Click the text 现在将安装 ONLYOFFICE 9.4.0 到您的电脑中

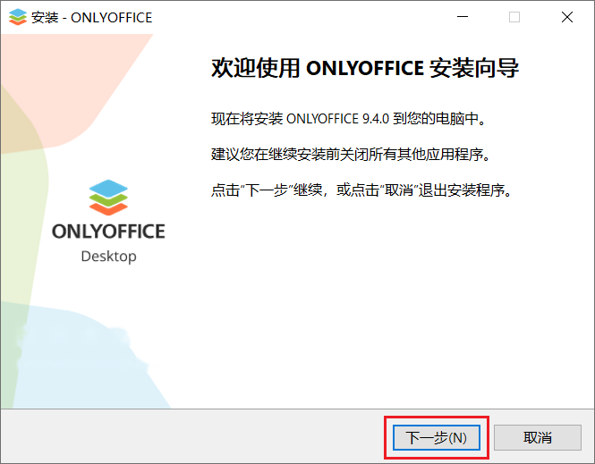[348, 119]
